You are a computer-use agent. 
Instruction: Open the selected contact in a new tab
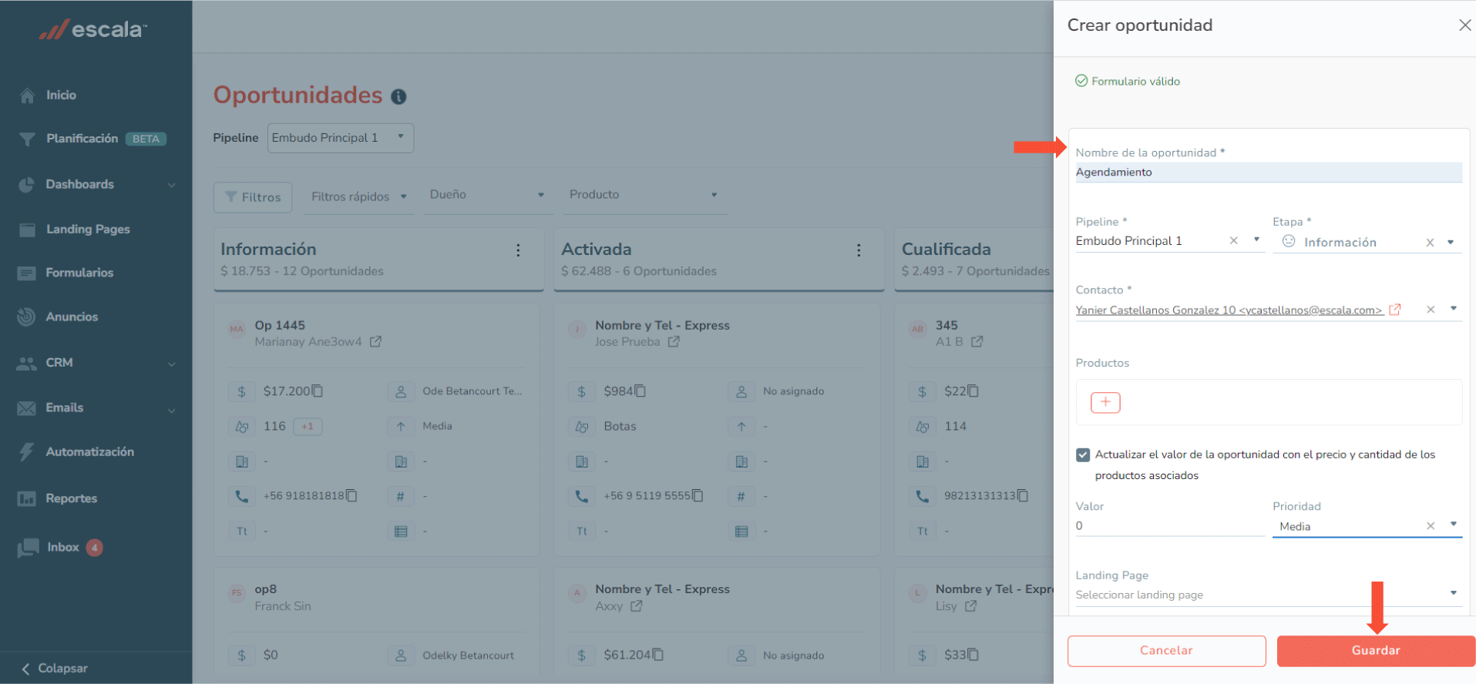click(1394, 310)
